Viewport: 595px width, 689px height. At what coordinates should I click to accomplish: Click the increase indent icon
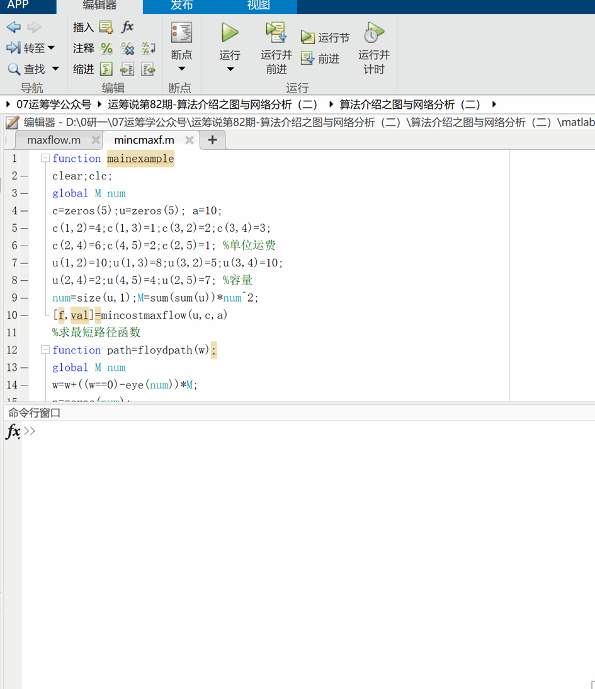pyautogui.click(x=127, y=69)
